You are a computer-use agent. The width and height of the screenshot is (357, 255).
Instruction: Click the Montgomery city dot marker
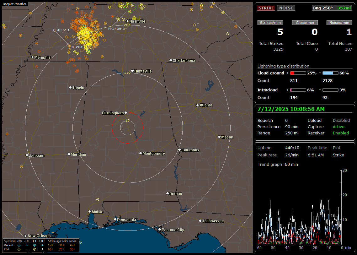click(141, 153)
